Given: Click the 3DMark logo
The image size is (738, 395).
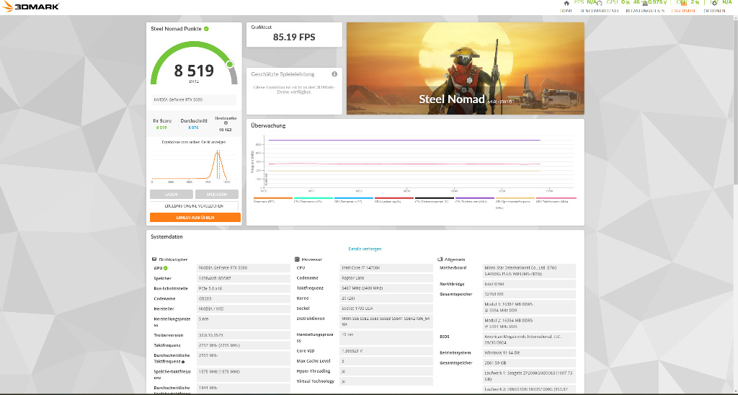Looking at the screenshot, I should pos(31,6).
